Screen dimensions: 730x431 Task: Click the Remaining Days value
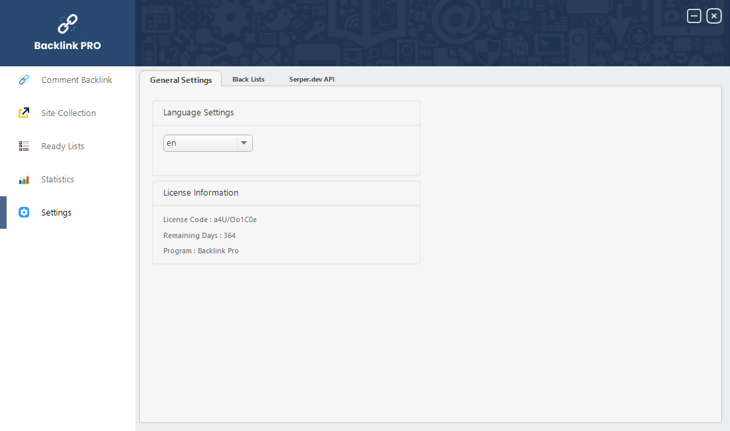(230, 235)
